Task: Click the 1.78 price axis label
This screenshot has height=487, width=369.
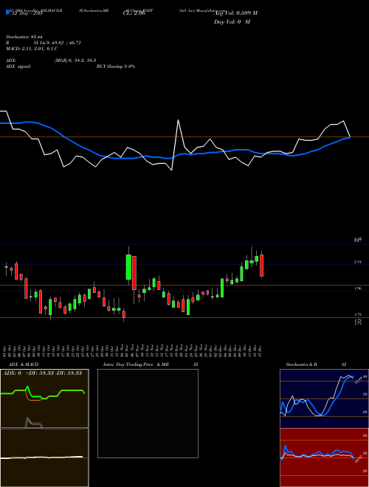Action: (357, 314)
